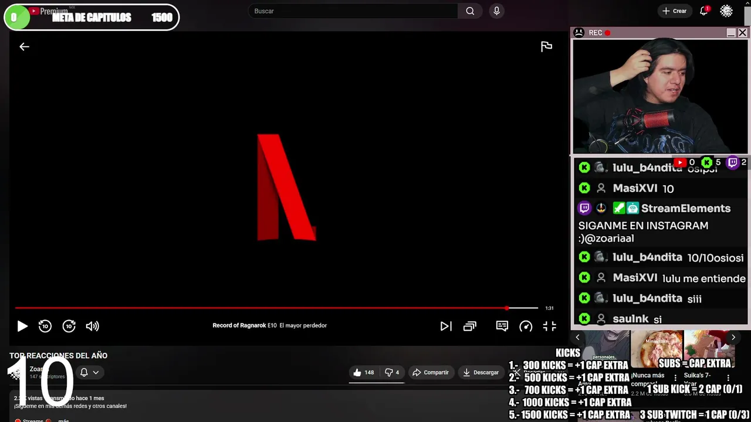The width and height of the screenshot is (751, 422).
Task: Skip forward 10 seconds
Action: pyautogui.click(x=69, y=326)
